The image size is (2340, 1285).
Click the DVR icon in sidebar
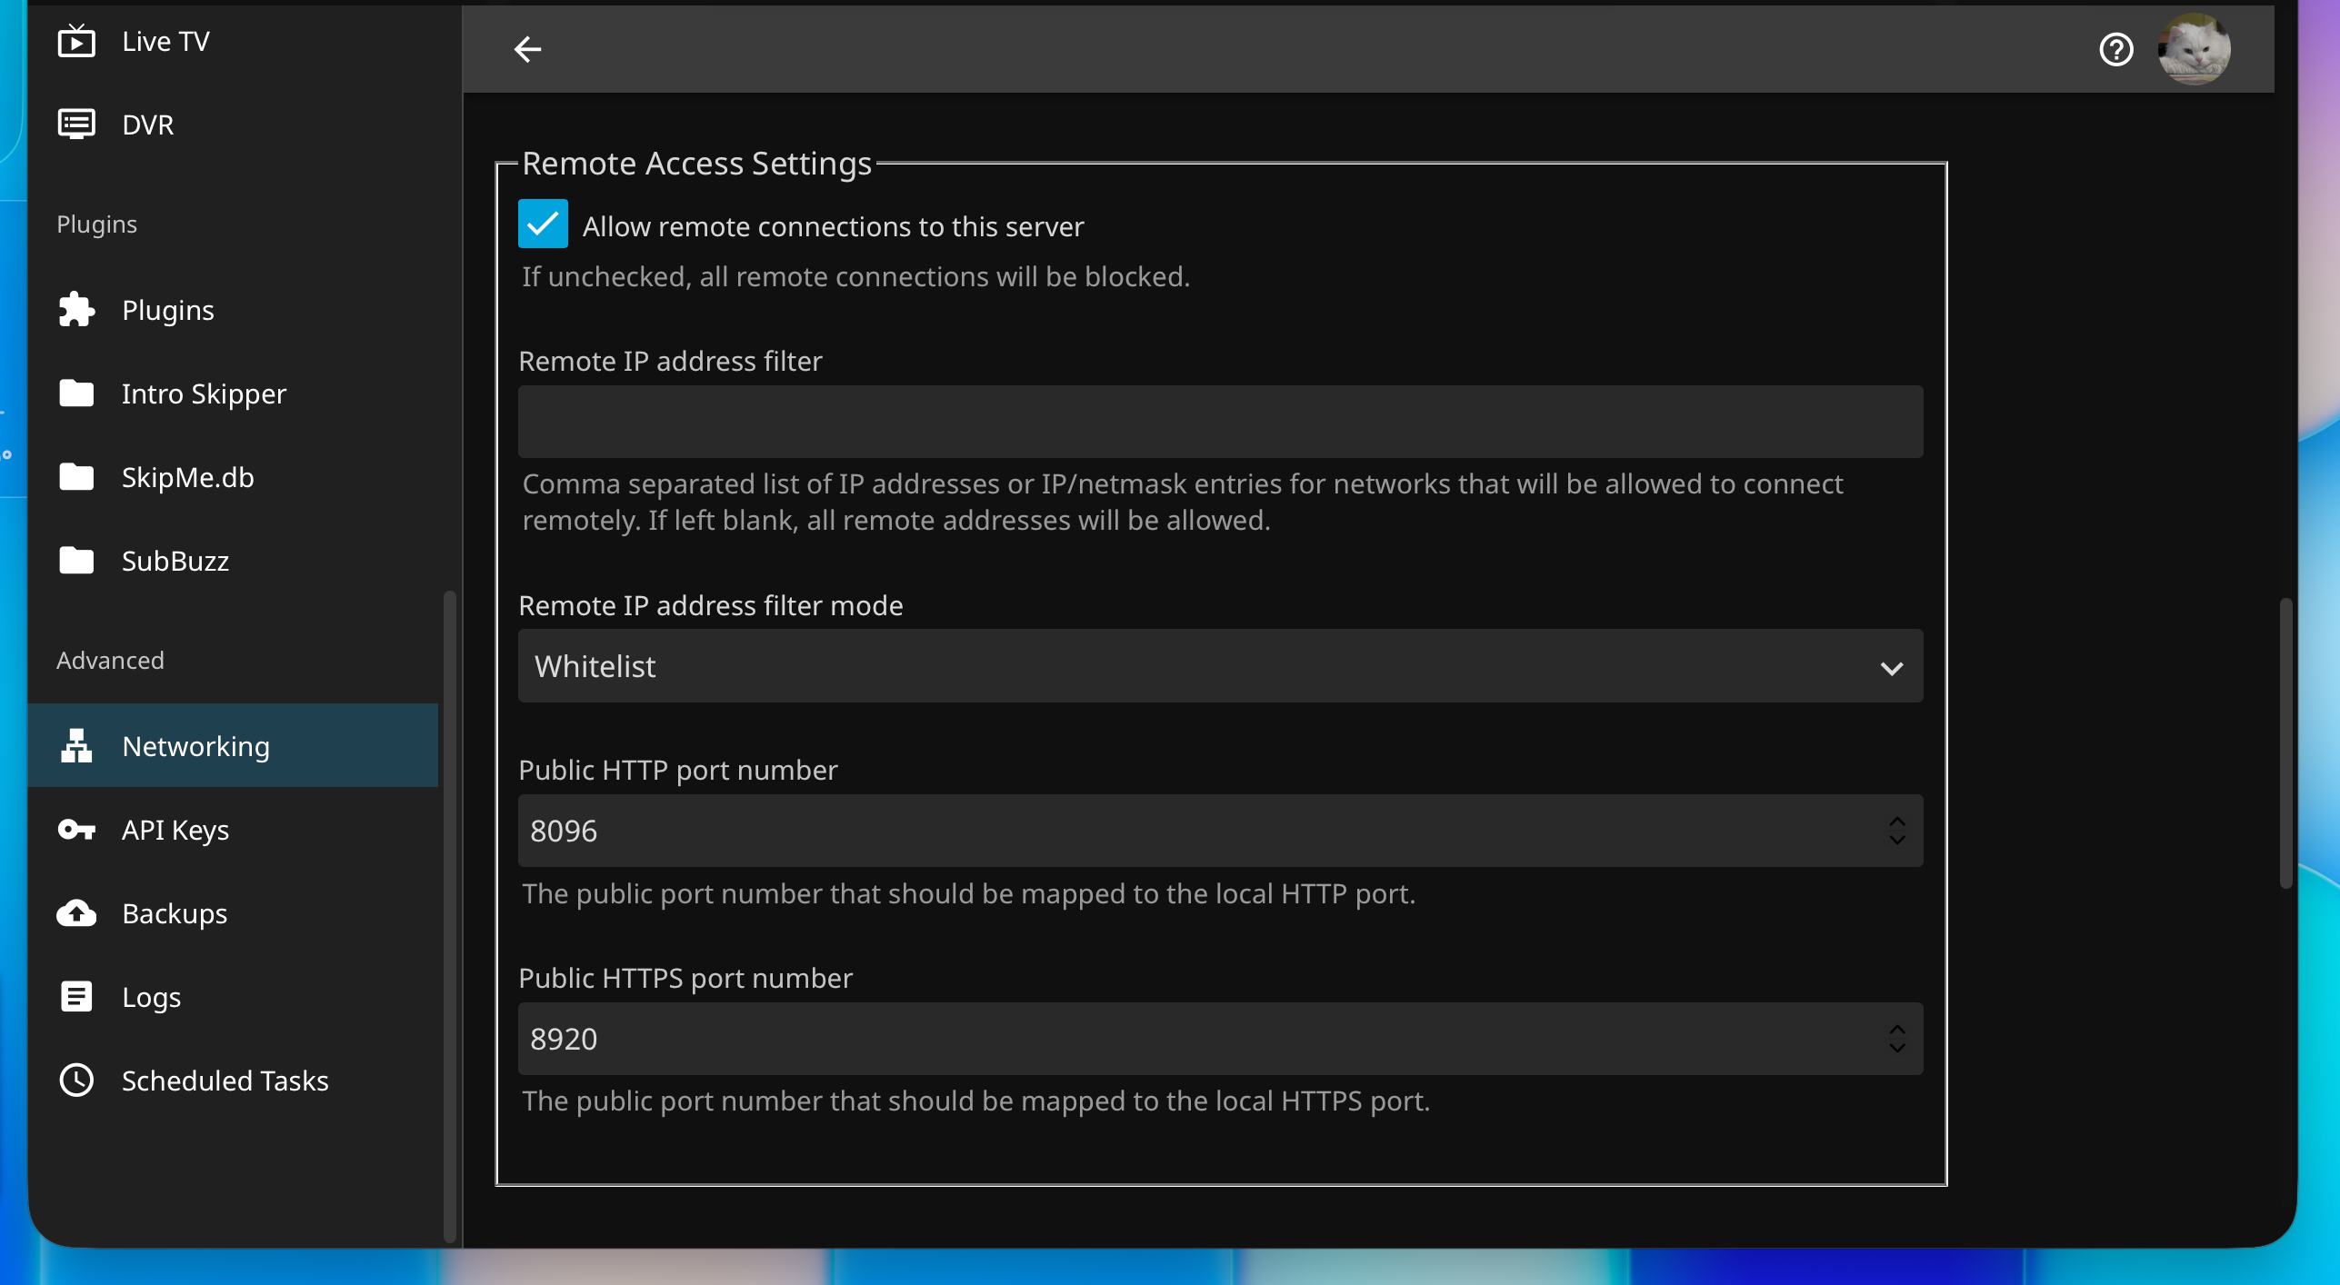point(76,124)
